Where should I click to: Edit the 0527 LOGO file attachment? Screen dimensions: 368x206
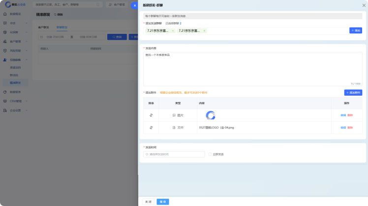(x=343, y=128)
